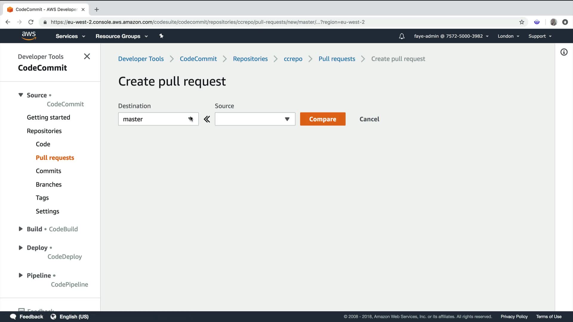
Task: Close the Developer Tools sidebar
Action: coord(87,56)
